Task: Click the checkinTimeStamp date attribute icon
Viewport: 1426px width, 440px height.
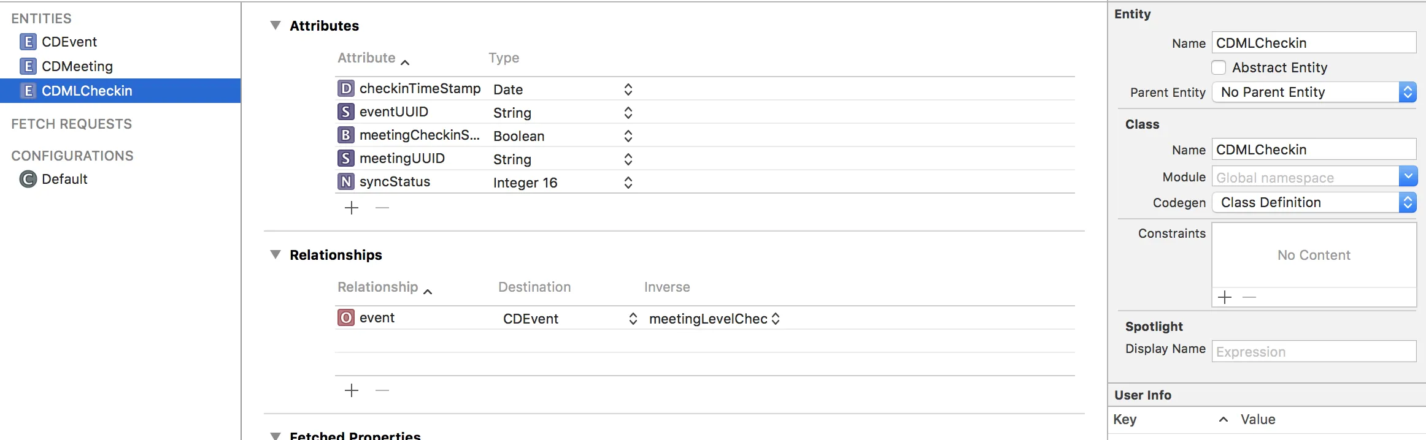Action: tap(346, 89)
